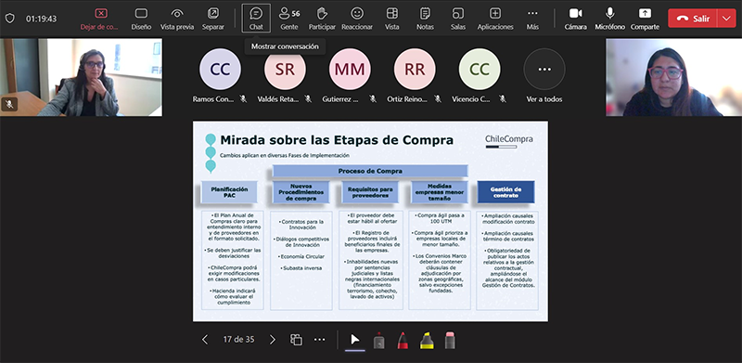Open the Más options menu
742x363 pixels.
pos(532,18)
